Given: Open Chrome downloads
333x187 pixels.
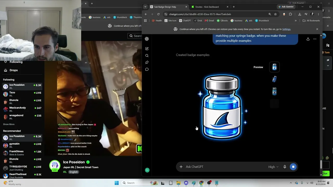Looking at the screenshot, I should click(300, 14).
